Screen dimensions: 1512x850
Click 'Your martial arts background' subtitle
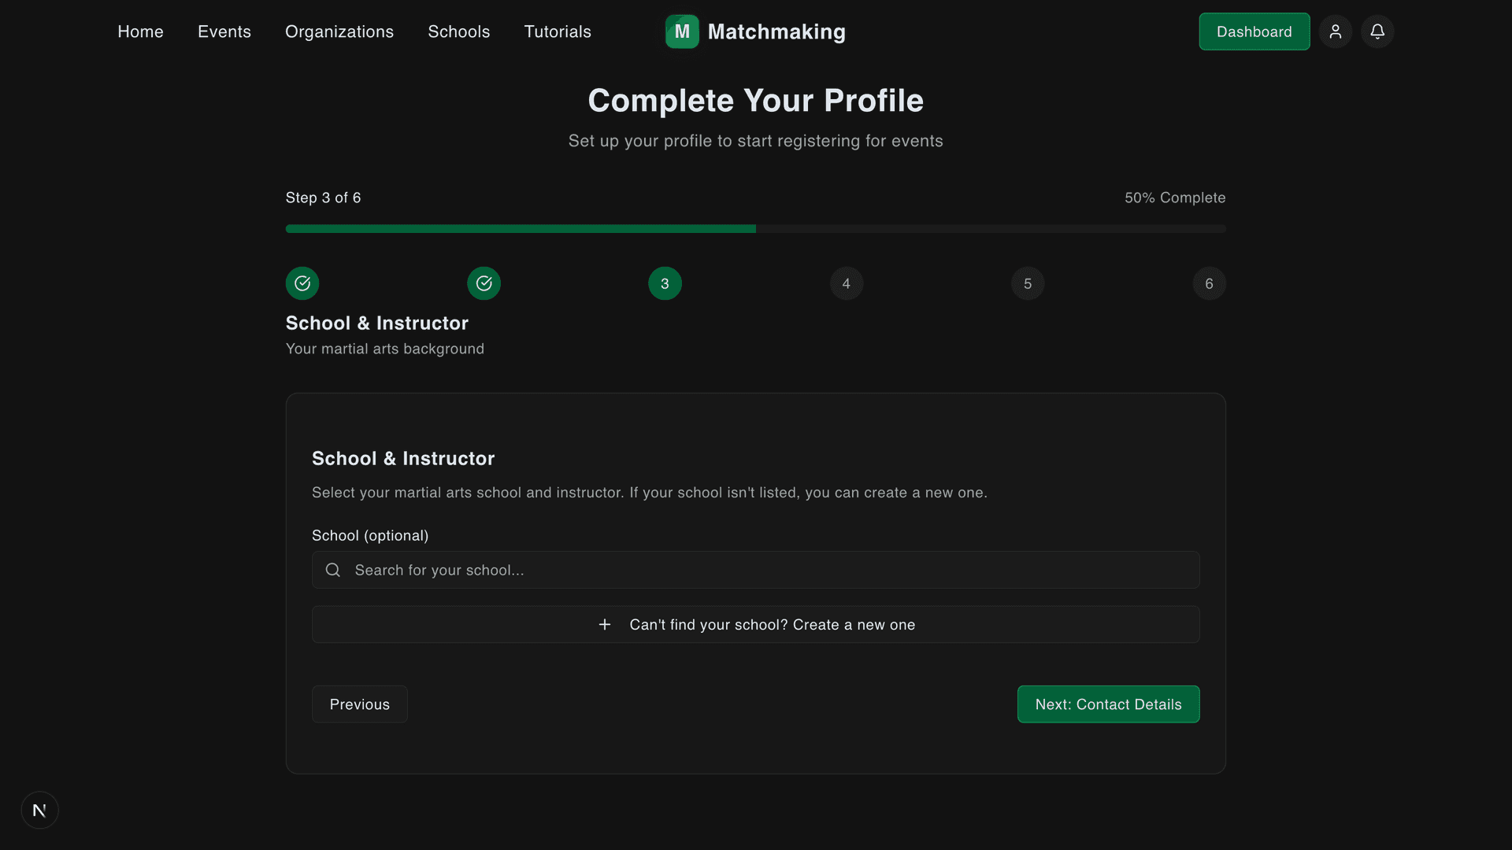[385, 349]
